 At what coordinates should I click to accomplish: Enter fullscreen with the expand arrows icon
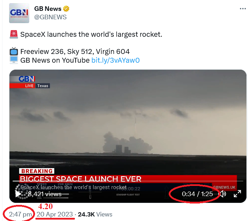237,194
